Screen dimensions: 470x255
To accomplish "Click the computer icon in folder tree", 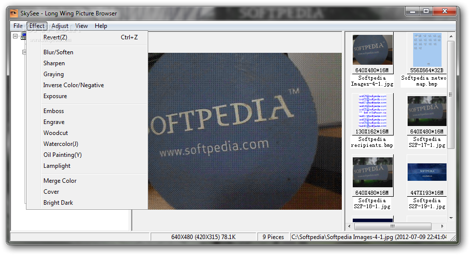I will [x=23, y=36].
